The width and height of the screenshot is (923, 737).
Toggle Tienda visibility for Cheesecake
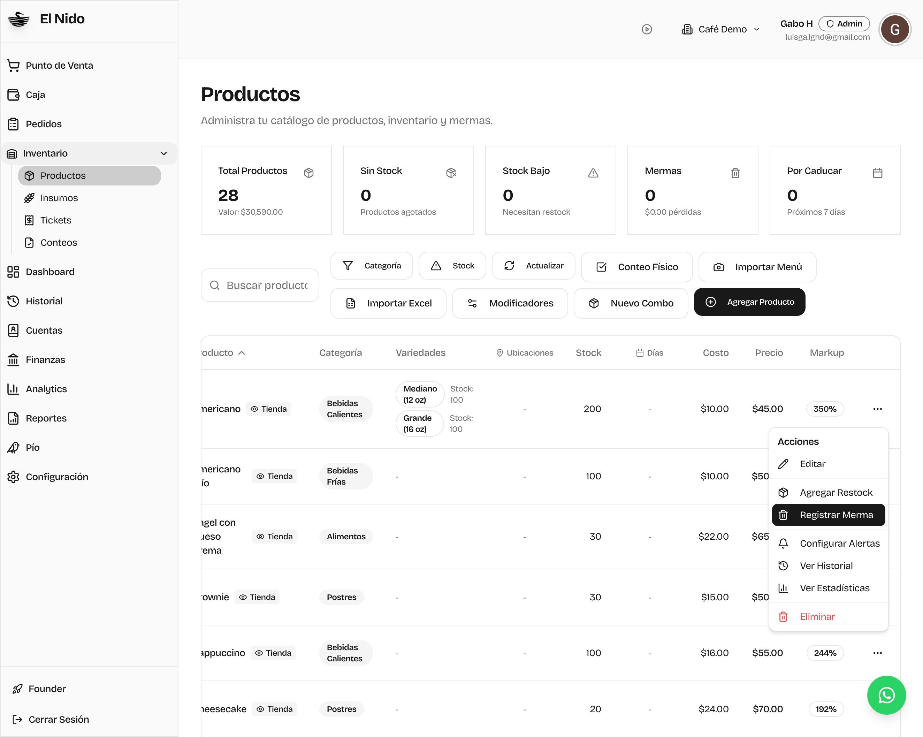point(274,709)
